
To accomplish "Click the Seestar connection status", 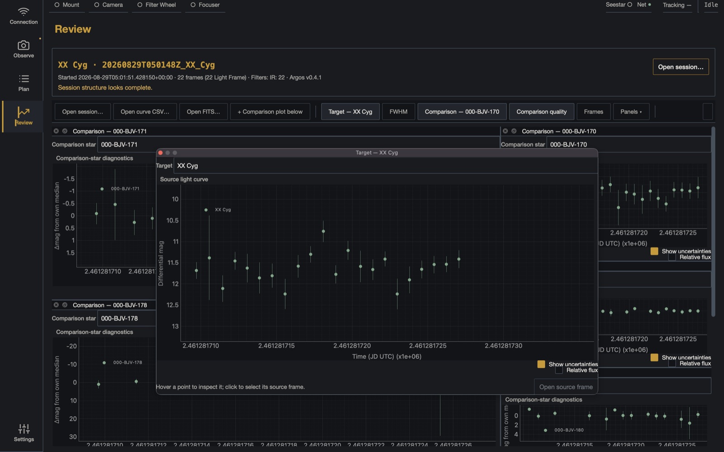I will pos(619,5).
